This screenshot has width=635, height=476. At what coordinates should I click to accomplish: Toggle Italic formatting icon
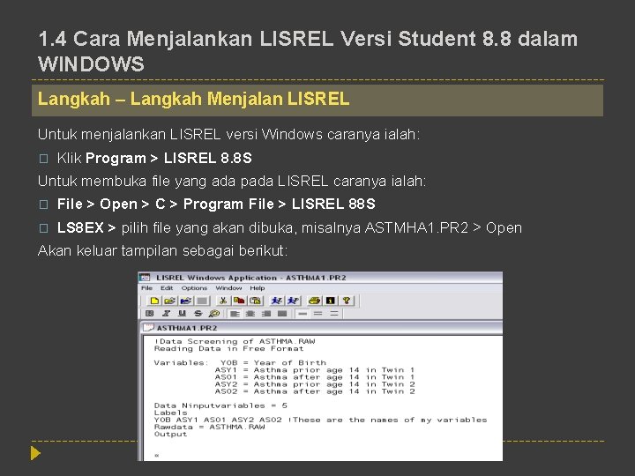[x=166, y=314]
